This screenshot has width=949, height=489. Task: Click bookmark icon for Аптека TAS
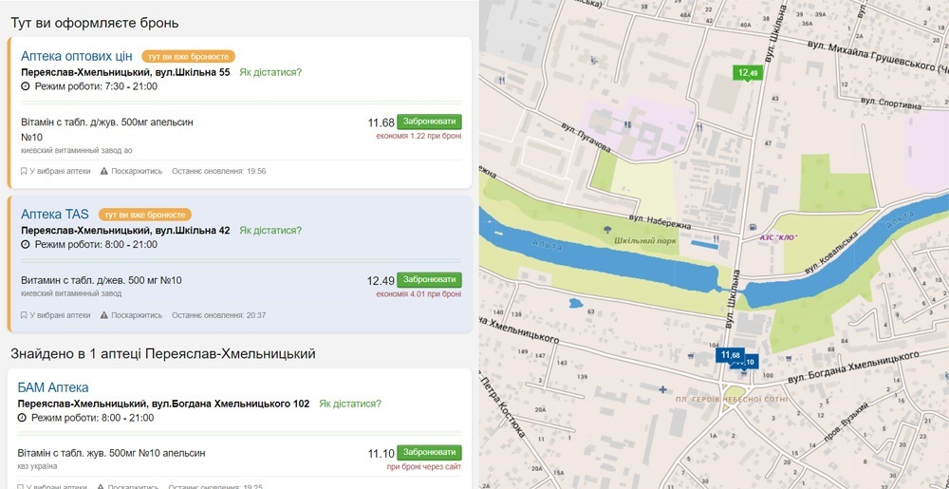[x=24, y=315]
